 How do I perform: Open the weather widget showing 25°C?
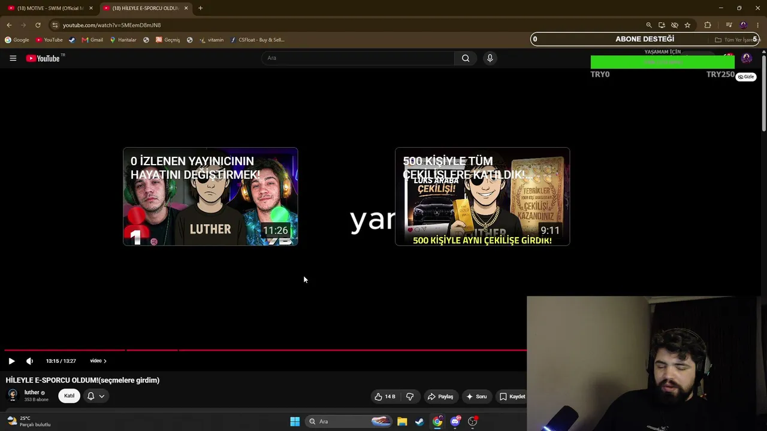[x=28, y=421]
